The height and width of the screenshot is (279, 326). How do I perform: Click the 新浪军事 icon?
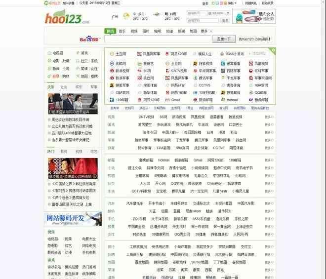(112, 78)
